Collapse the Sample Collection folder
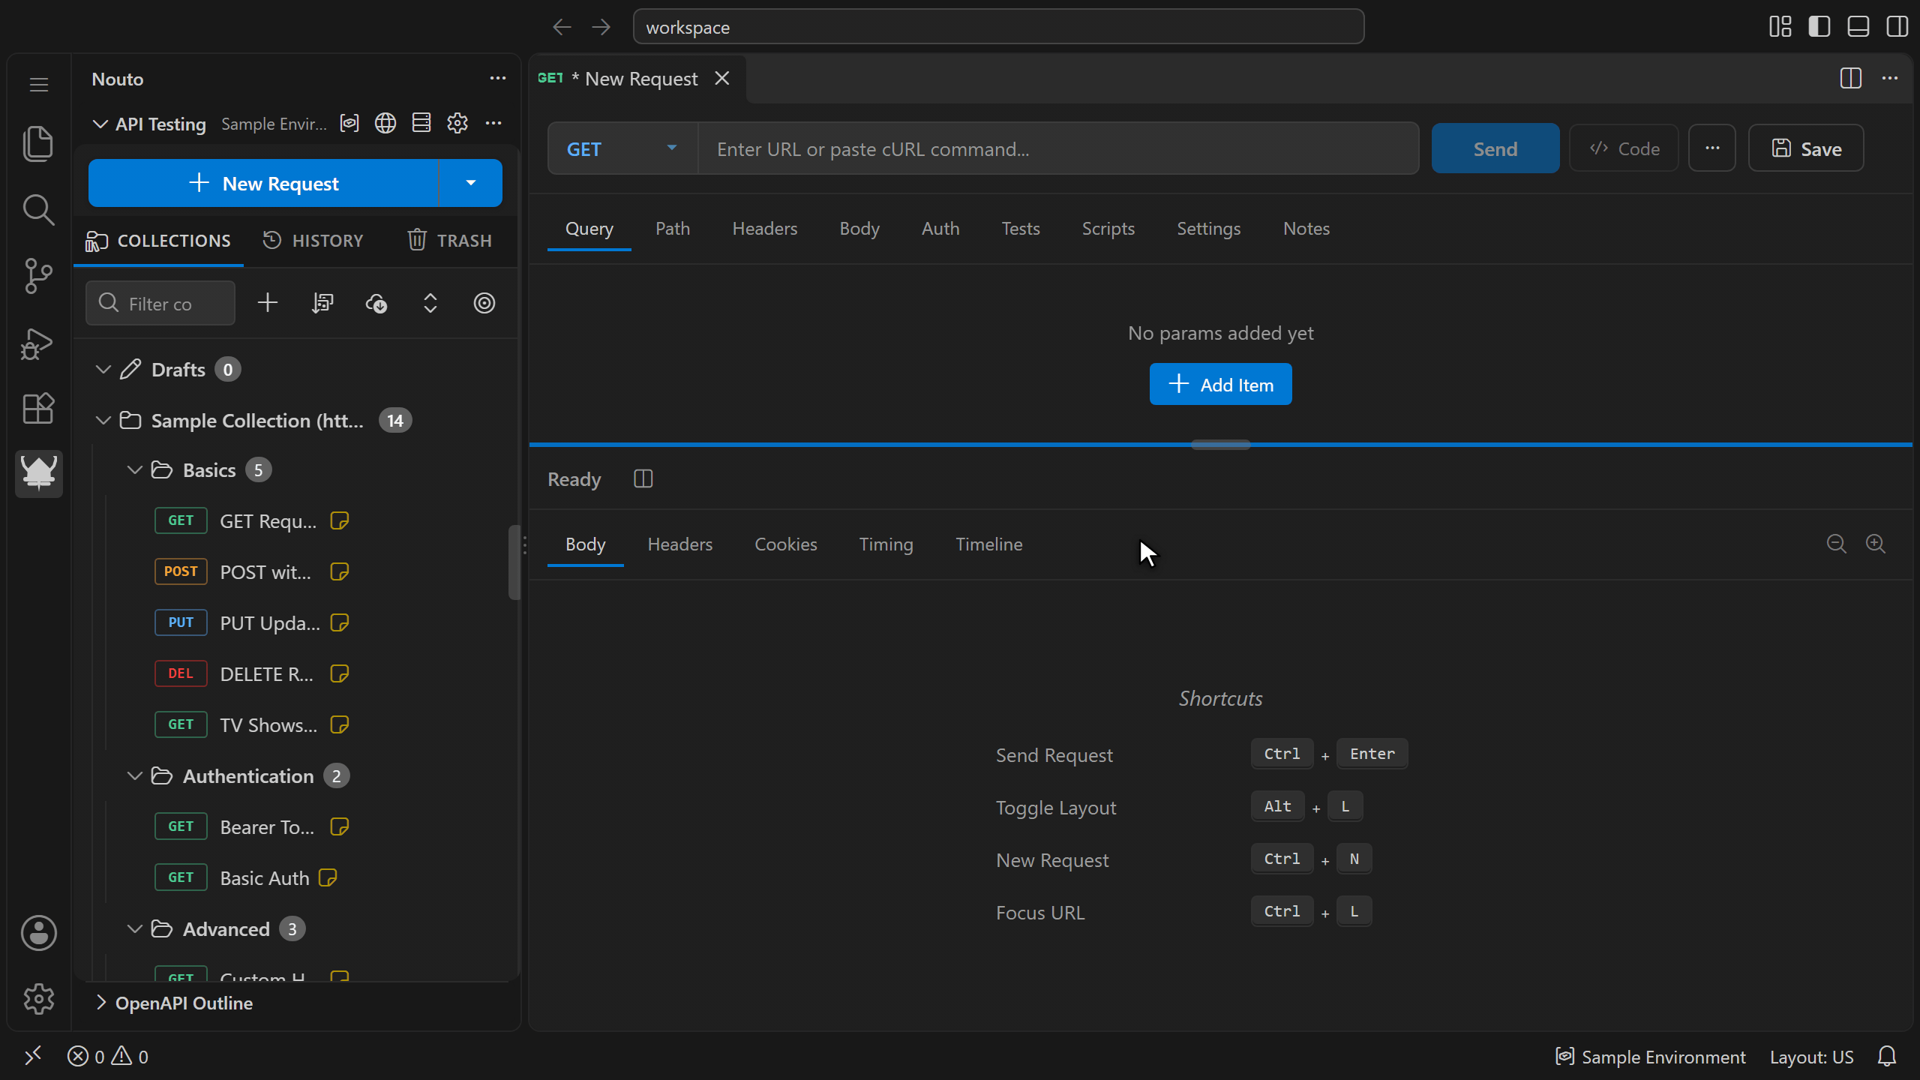Image resolution: width=1920 pixels, height=1080 pixels. 103,420
